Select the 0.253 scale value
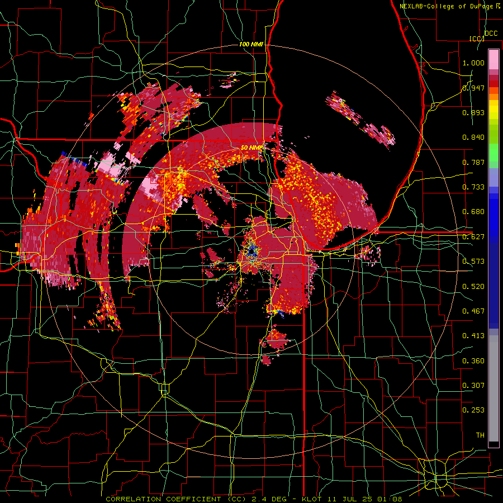The width and height of the screenshot is (503, 503). (x=473, y=410)
